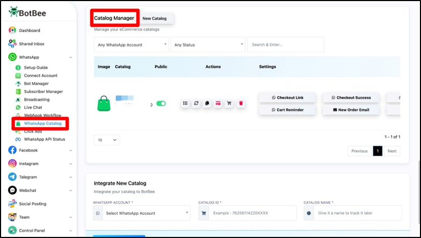The height and width of the screenshot is (238, 421).
Task: Click the New Catalog button
Action: tap(154, 19)
